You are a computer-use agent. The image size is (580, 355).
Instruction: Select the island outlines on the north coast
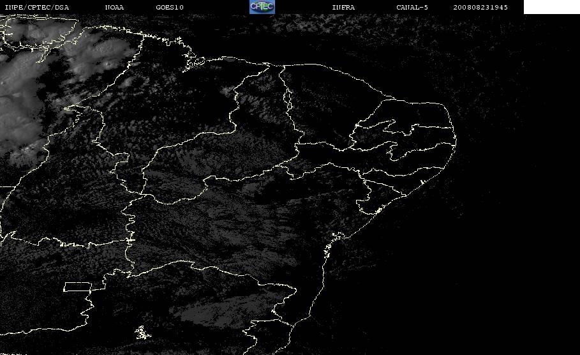click(x=193, y=63)
